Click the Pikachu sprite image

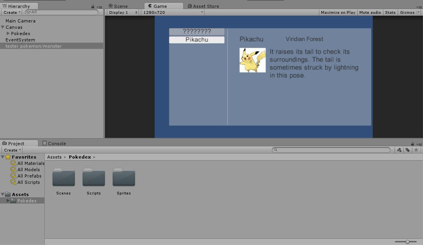click(x=252, y=60)
